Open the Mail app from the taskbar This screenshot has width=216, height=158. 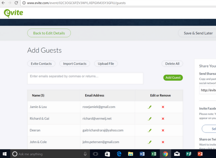(177, 154)
